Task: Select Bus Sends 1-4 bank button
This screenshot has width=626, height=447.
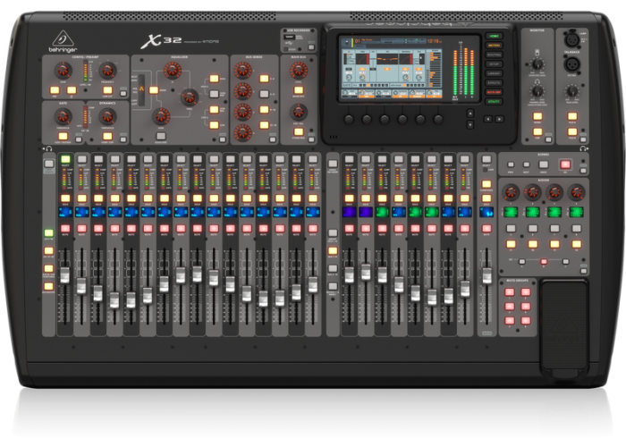Action: click(264, 79)
